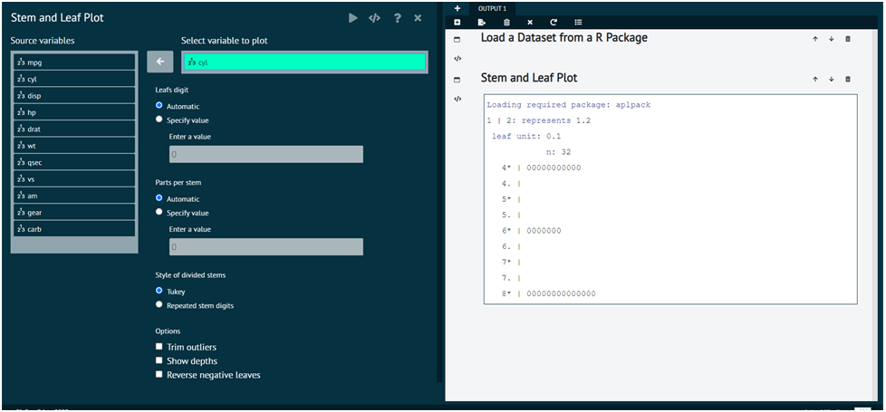Screen dimensions: 886x412
Task: Click the trash icon in output toolbar
Action: point(506,23)
